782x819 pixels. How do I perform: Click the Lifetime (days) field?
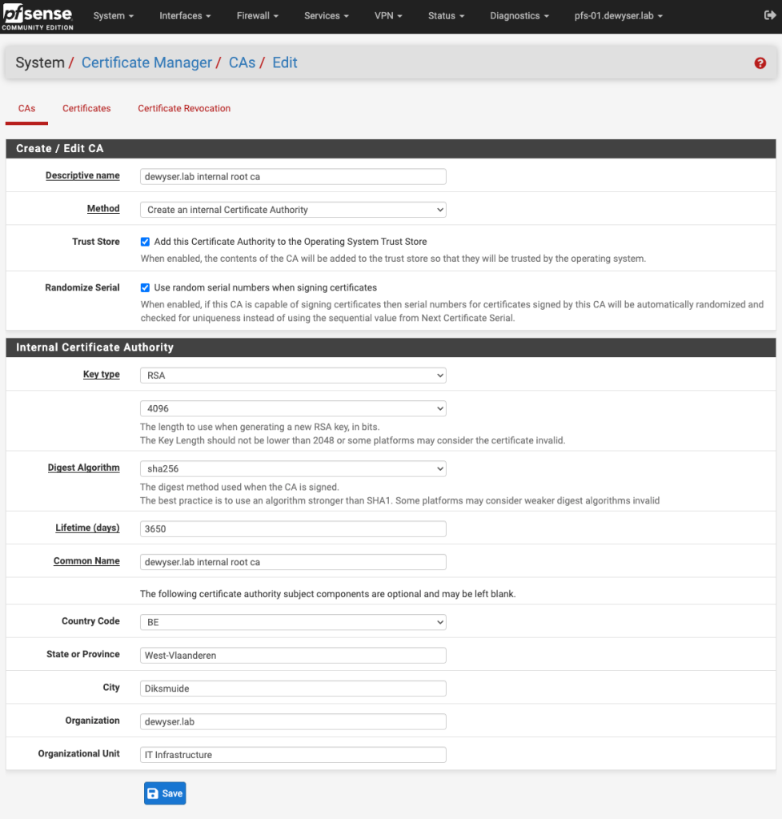293,529
